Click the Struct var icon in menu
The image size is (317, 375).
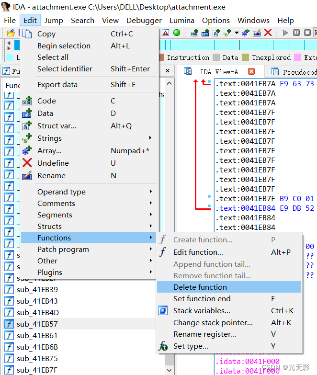coord(27,125)
